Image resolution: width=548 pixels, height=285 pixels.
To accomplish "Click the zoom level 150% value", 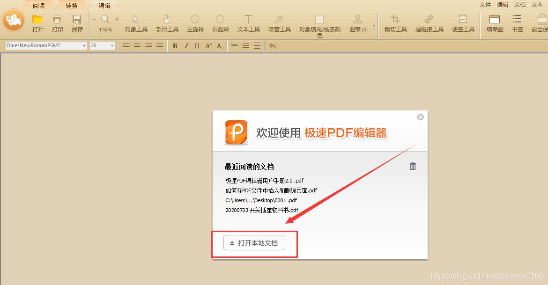I will (105, 29).
